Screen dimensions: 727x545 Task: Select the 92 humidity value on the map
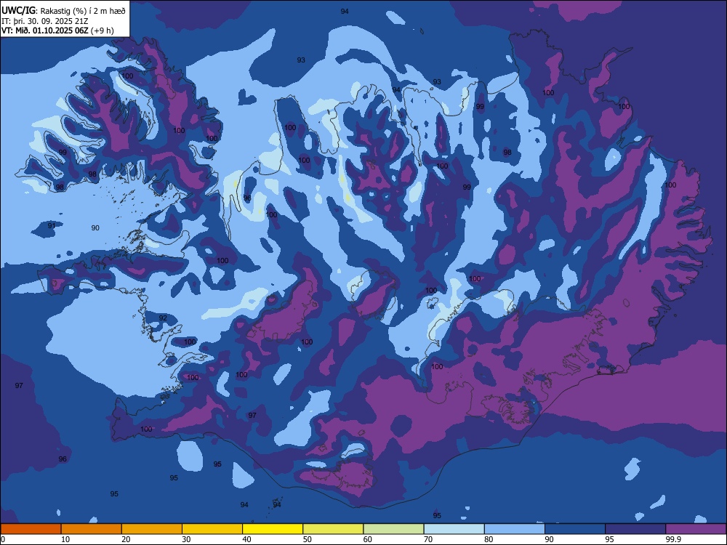163,318
